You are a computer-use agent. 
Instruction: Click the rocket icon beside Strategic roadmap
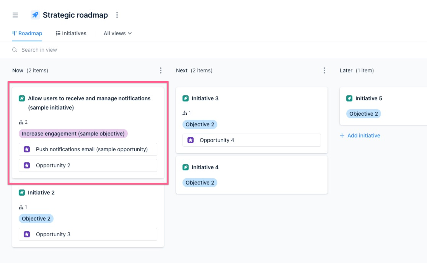point(35,15)
